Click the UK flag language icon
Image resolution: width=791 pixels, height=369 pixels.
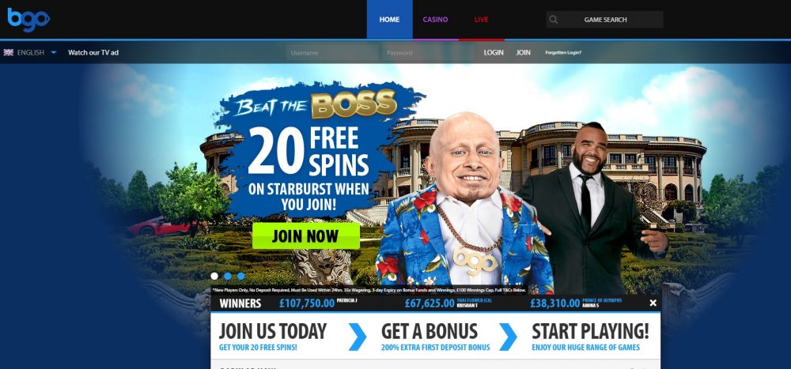8,52
